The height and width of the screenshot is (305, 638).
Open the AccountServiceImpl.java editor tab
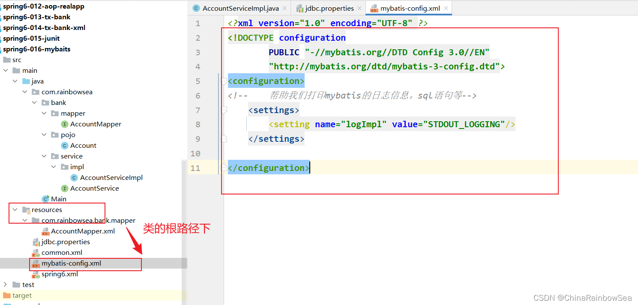coord(240,8)
